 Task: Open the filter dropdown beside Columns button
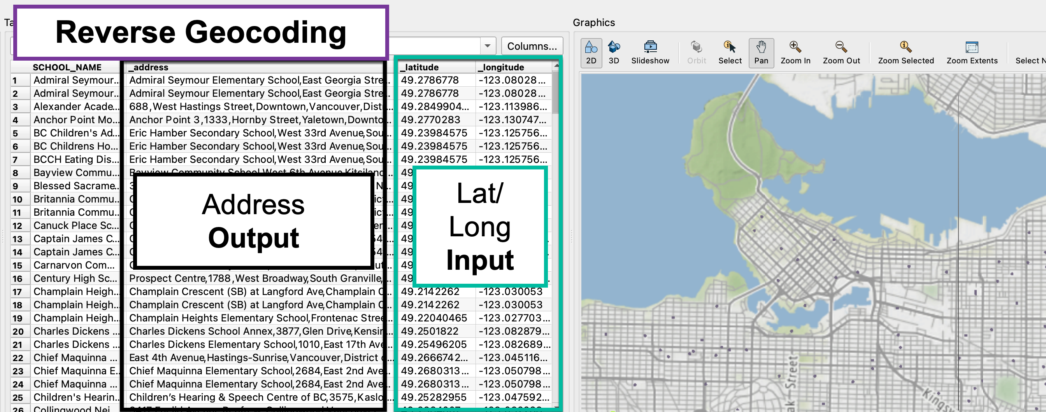[487, 45]
